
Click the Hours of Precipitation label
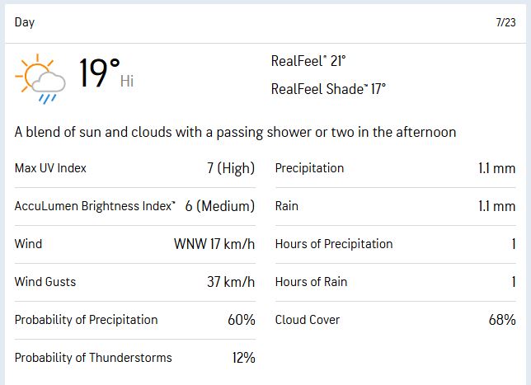click(x=334, y=244)
